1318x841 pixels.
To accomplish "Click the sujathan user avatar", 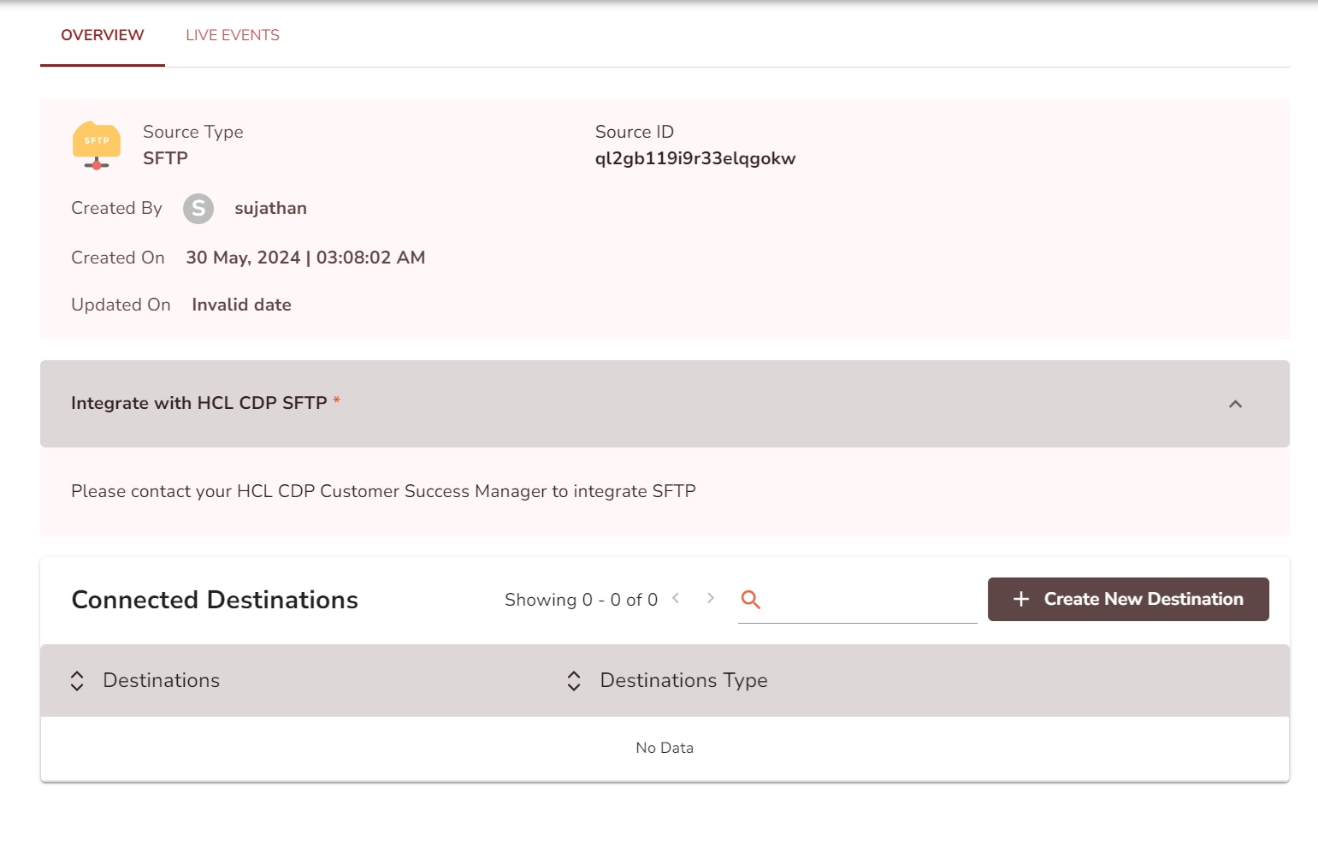I will [198, 209].
